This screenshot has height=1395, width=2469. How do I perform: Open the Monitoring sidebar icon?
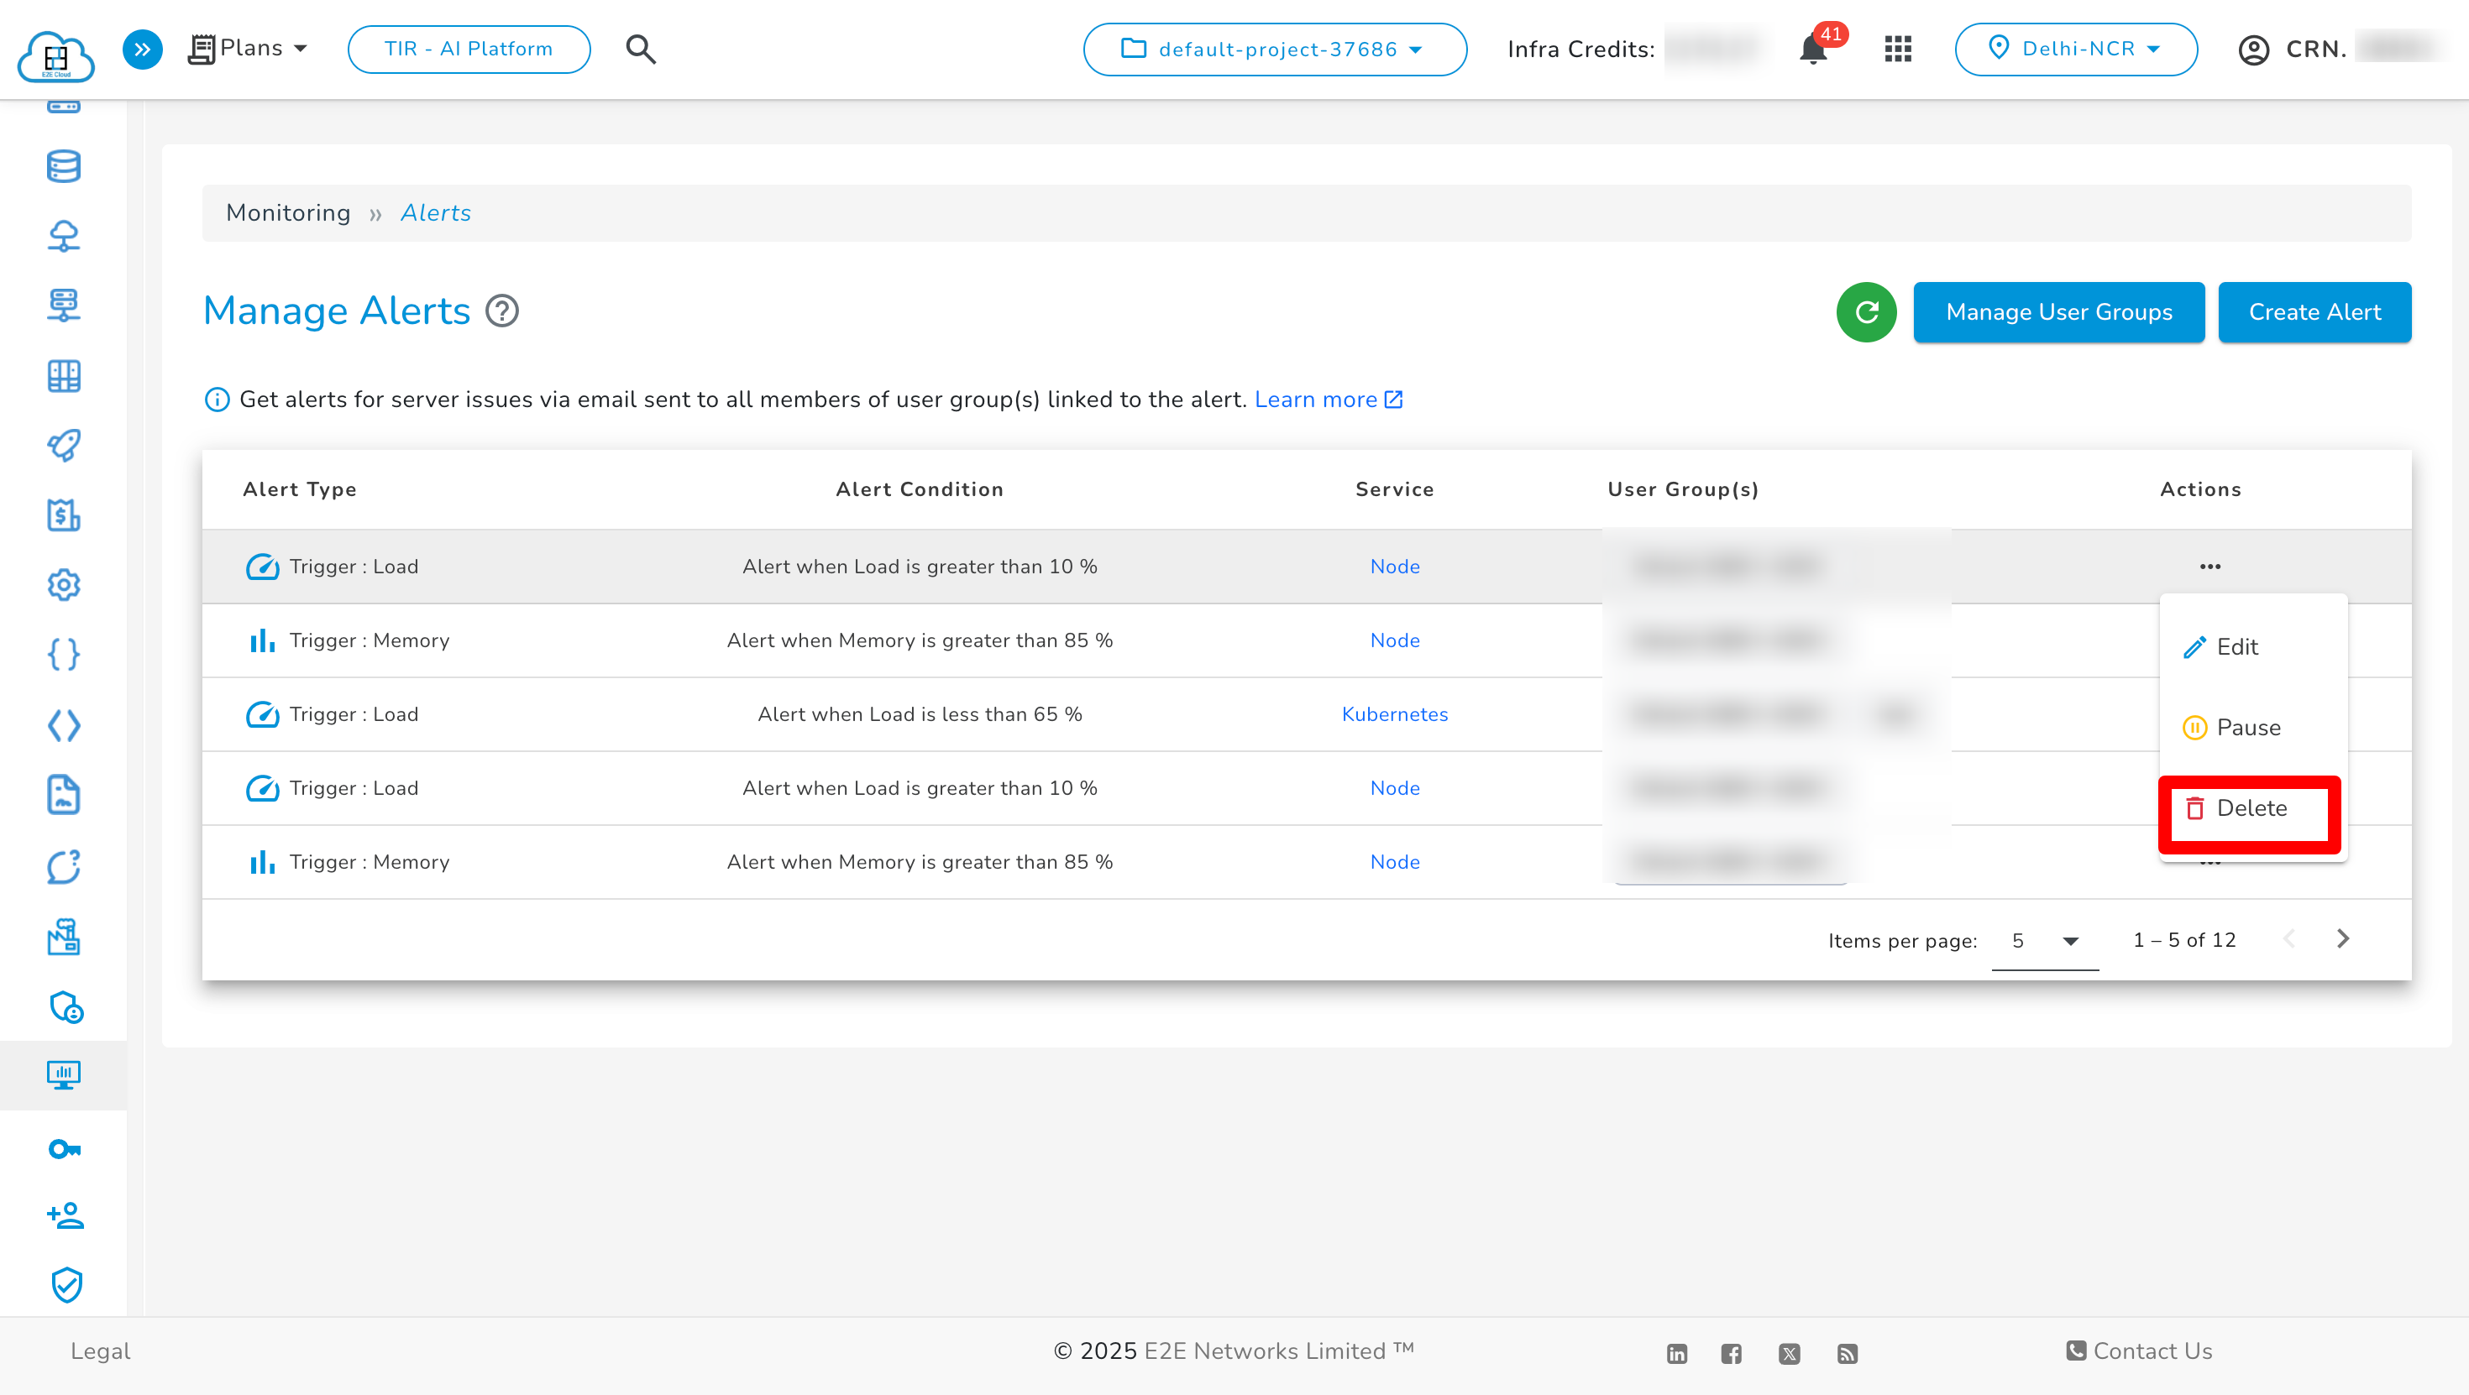coord(63,1074)
